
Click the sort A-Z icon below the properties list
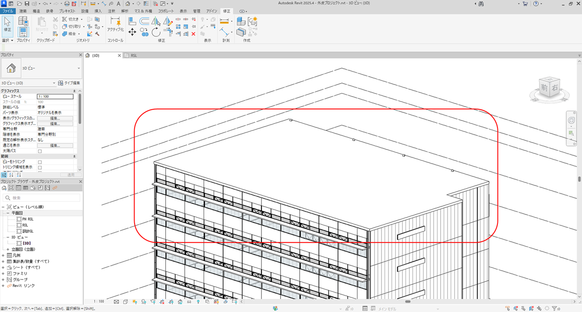tap(11, 175)
